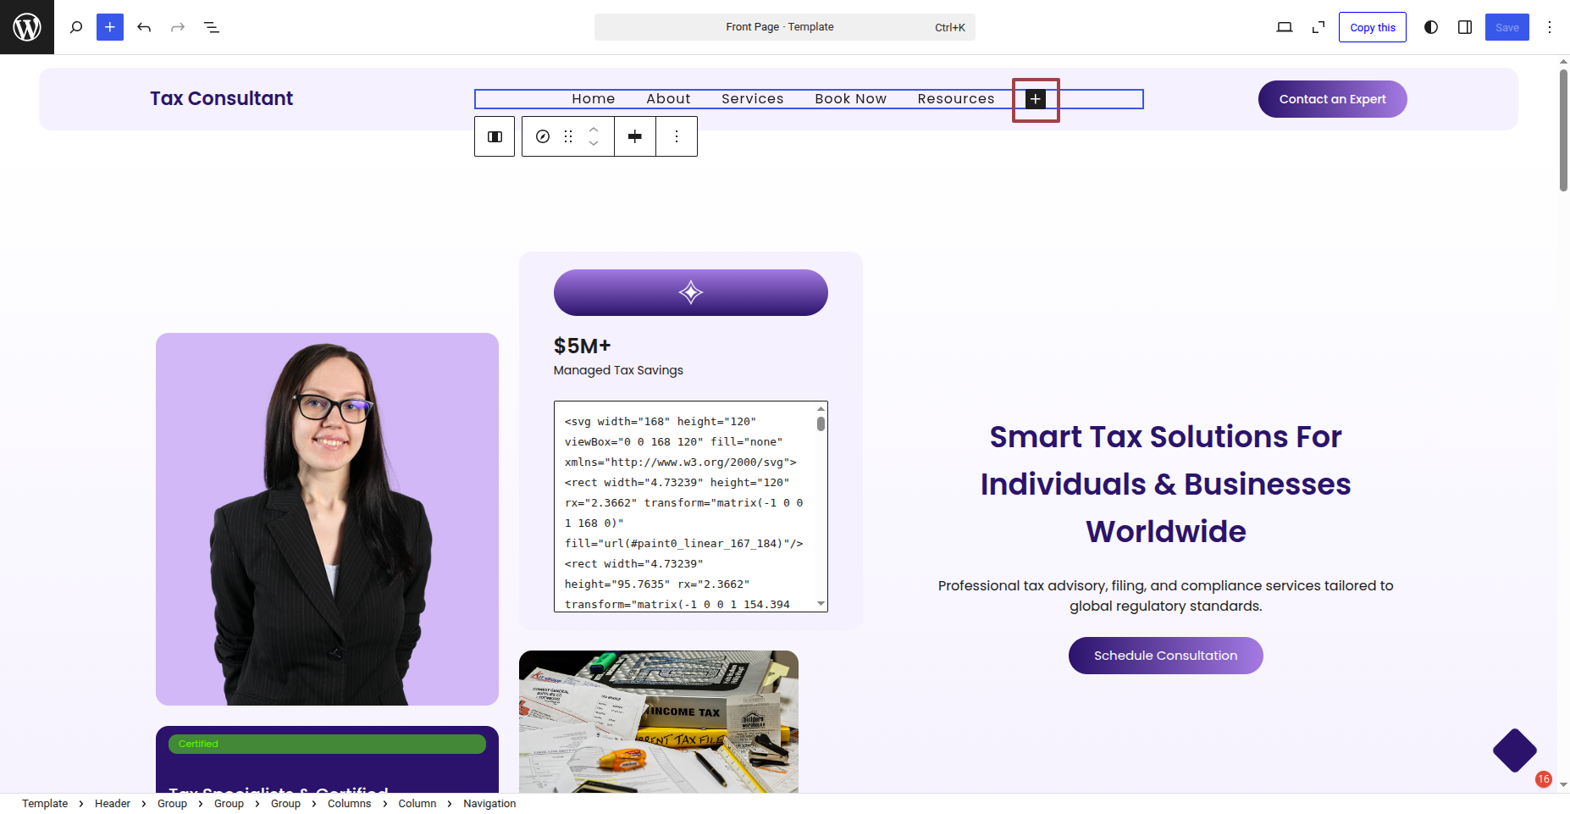1570x814 pixels.
Task: Select Services in the navigation menu
Action: coord(752,99)
